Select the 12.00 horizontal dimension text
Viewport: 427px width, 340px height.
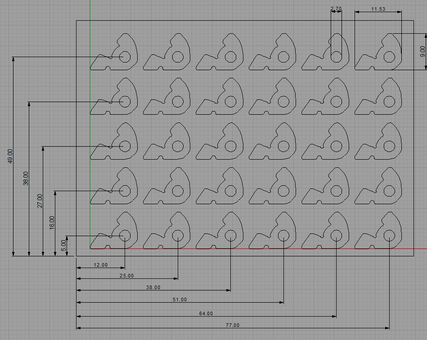click(100, 265)
